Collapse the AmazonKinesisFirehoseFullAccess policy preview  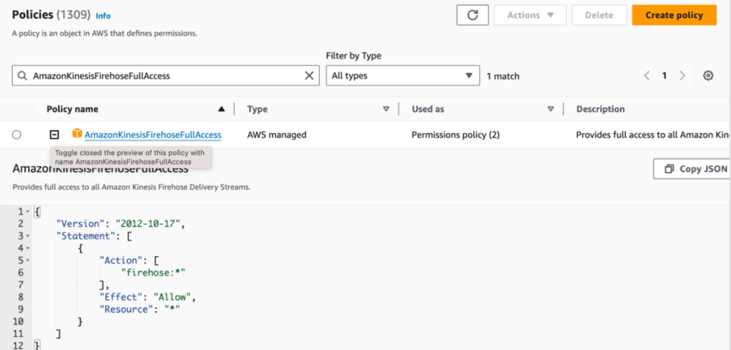click(x=54, y=135)
